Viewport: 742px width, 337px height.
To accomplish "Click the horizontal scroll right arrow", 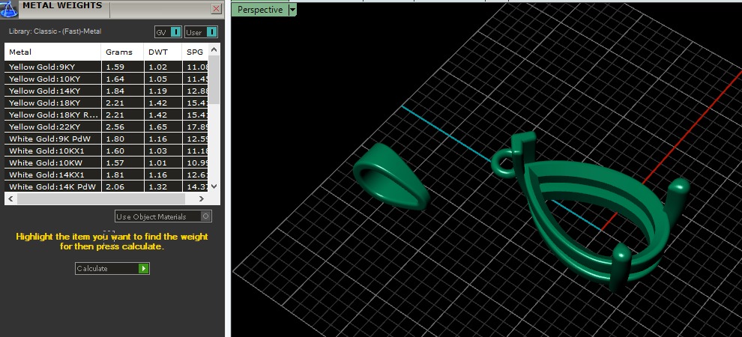I will click(x=202, y=199).
